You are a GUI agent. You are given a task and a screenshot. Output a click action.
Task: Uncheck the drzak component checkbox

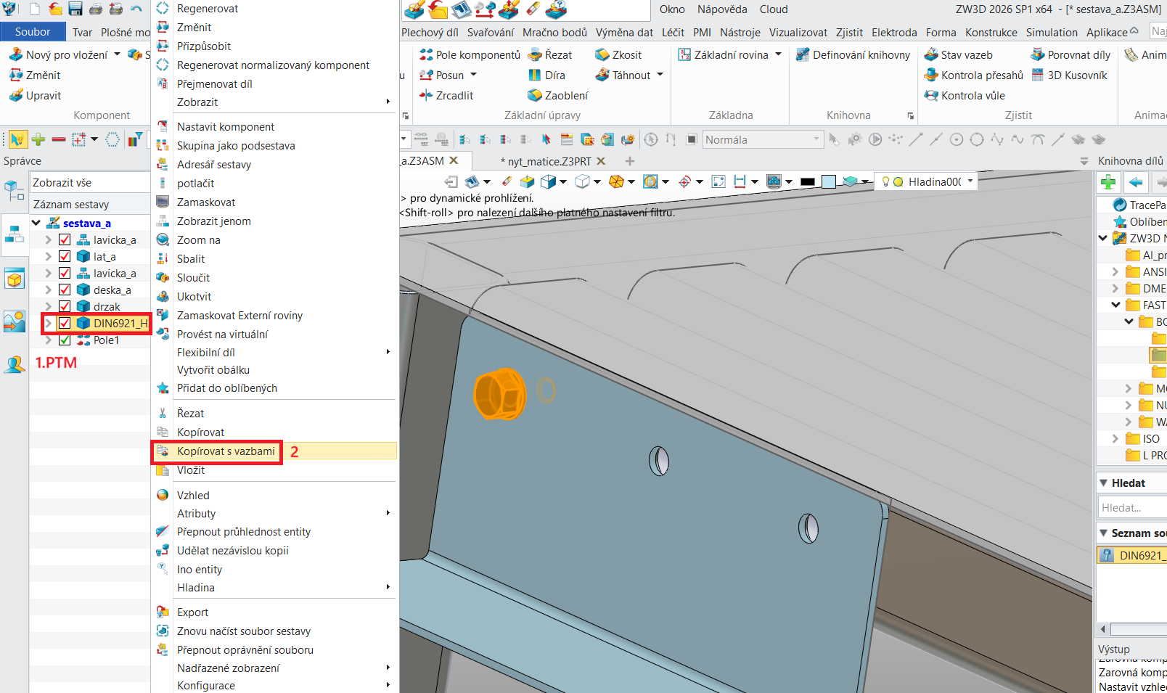(x=65, y=307)
